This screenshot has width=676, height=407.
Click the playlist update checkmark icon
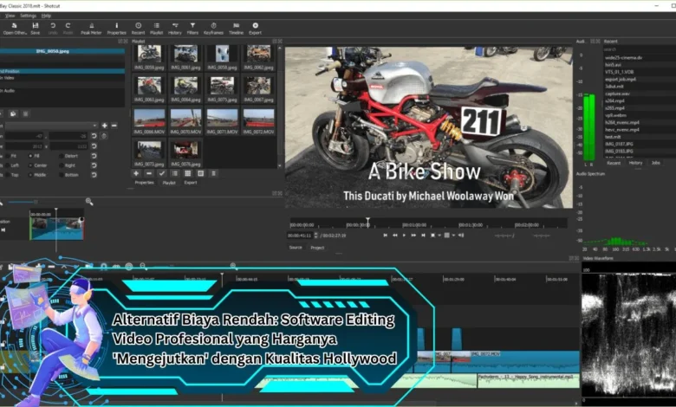(x=162, y=173)
